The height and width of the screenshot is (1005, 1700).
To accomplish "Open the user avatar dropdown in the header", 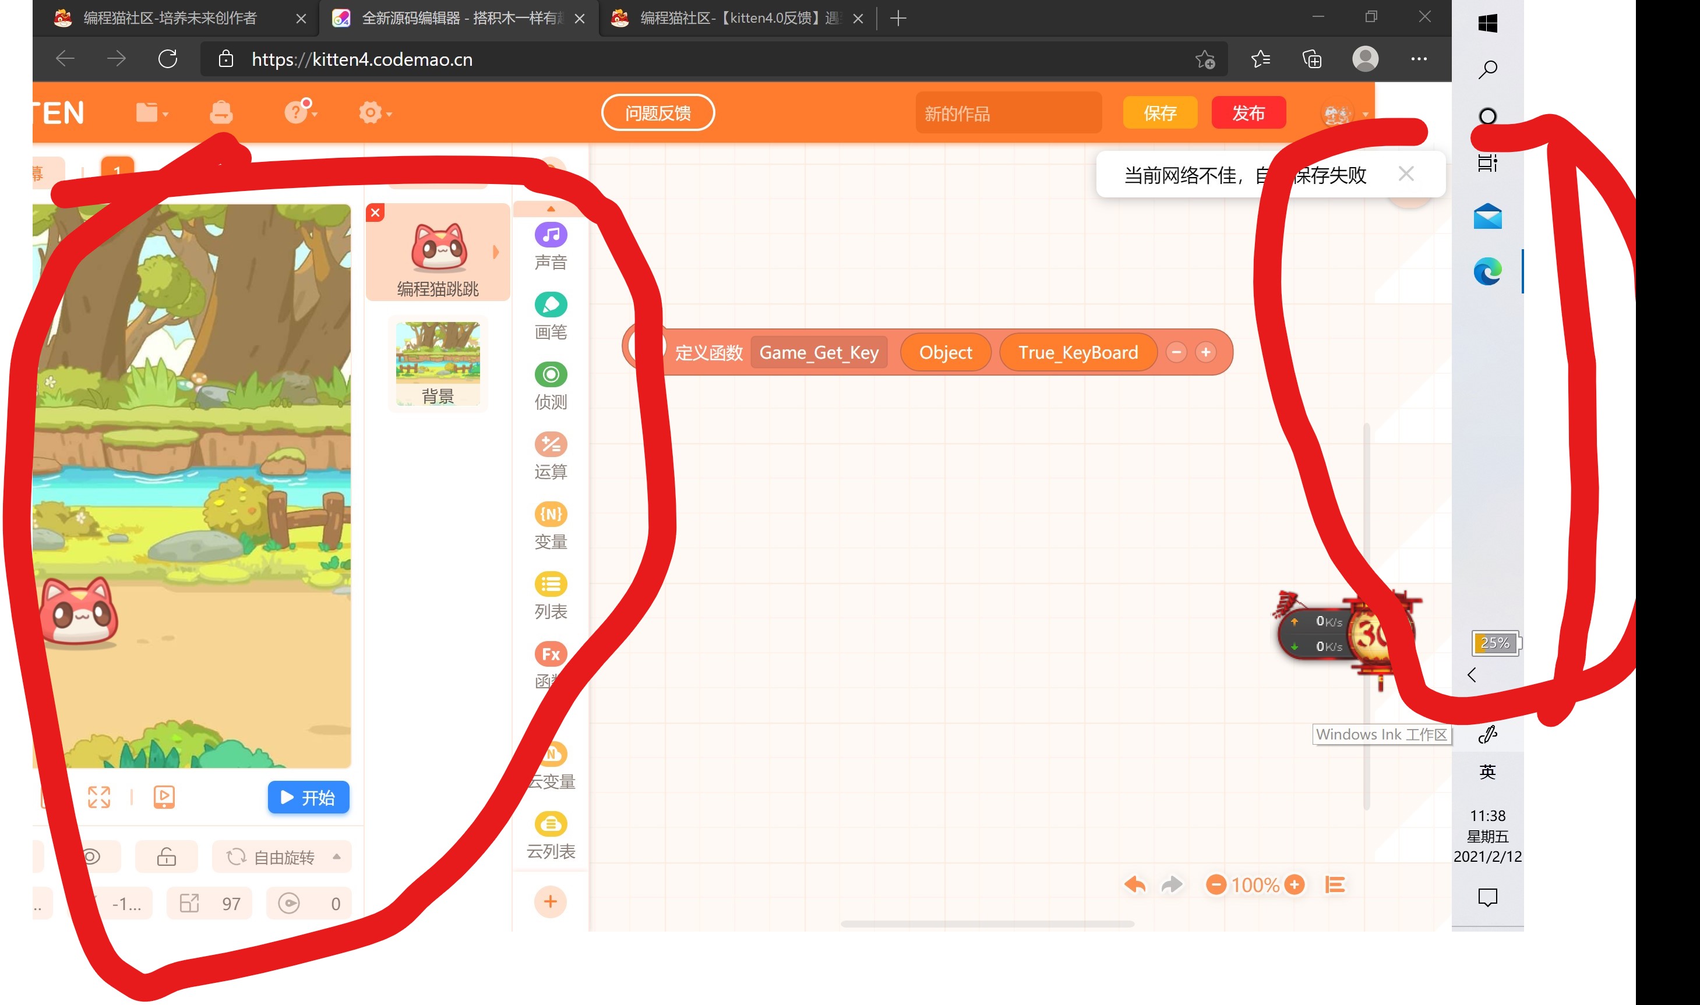I will point(1345,114).
